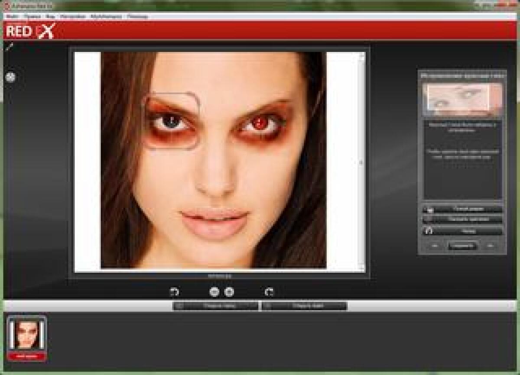Click the rotate right icon below the photo

point(269,292)
